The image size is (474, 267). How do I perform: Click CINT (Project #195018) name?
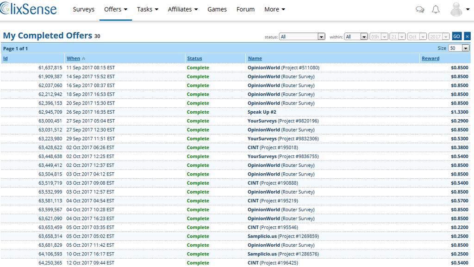273,147
